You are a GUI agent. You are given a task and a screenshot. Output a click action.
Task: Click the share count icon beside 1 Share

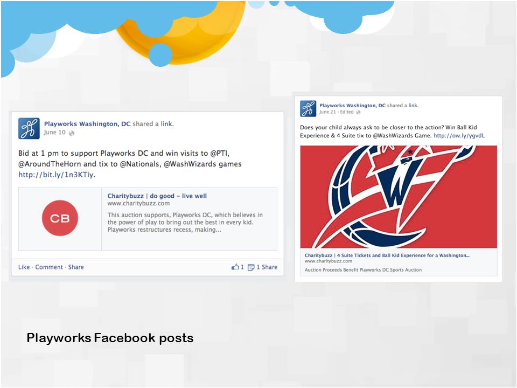[x=251, y=267]
